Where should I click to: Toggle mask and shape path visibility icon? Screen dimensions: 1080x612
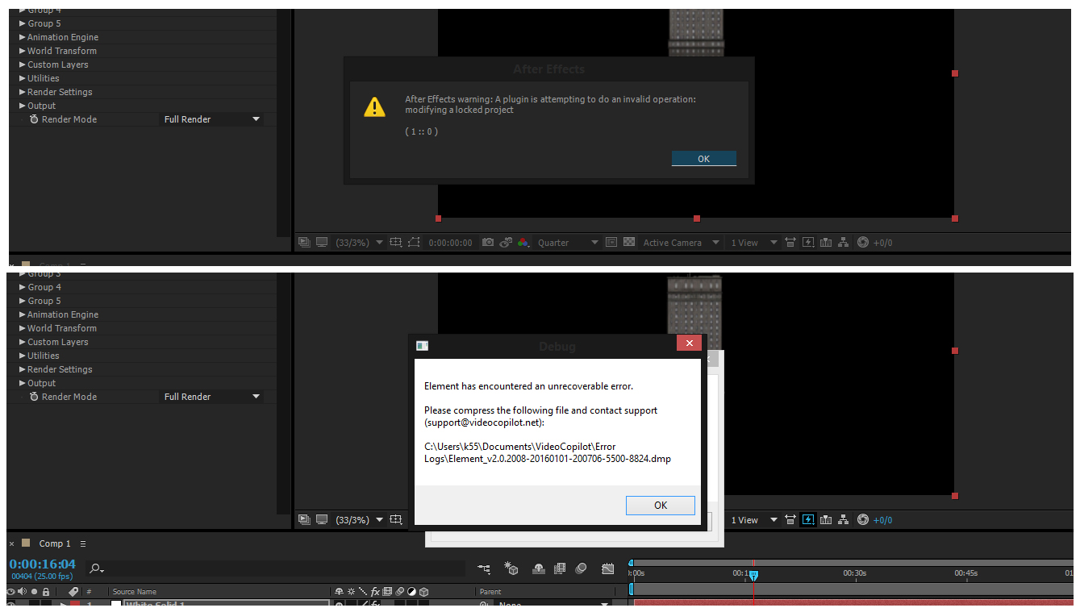pyautogui.click(x=414, y=242)
